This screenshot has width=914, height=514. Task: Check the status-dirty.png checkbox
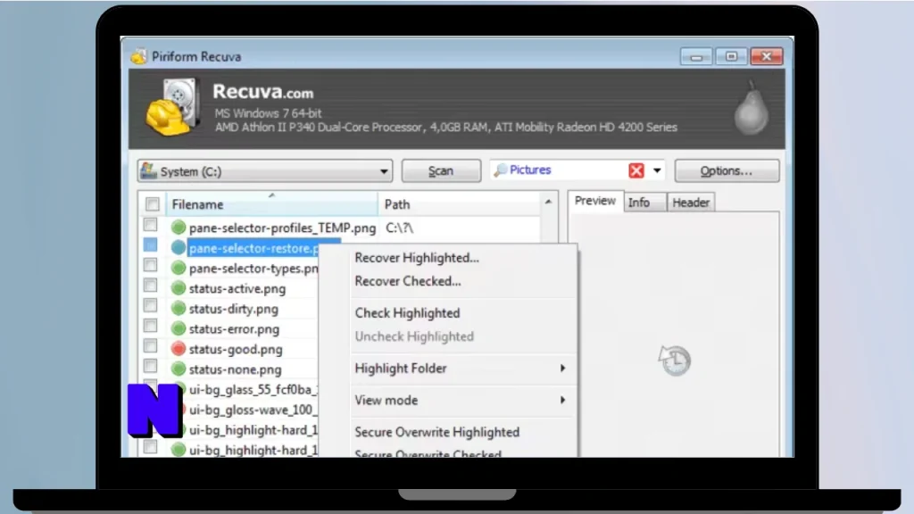pos(150,305)
